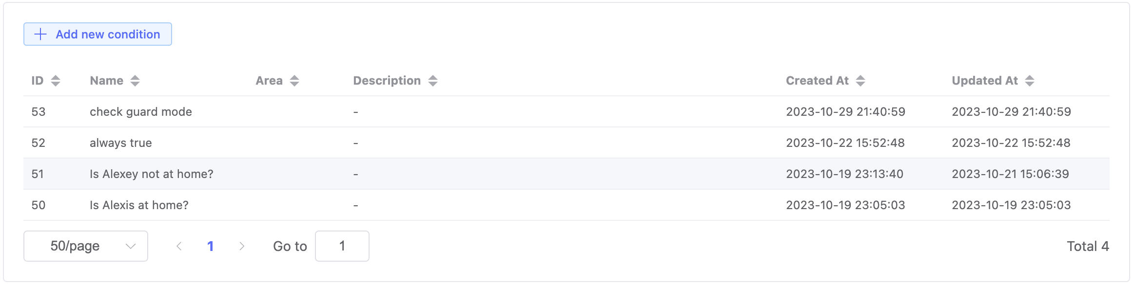Expand the page size chevron
The image size is (1134, 285).
coord(130,246)
